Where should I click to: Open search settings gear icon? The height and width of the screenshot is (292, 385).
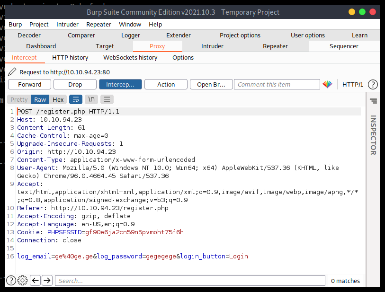point(22,281)
